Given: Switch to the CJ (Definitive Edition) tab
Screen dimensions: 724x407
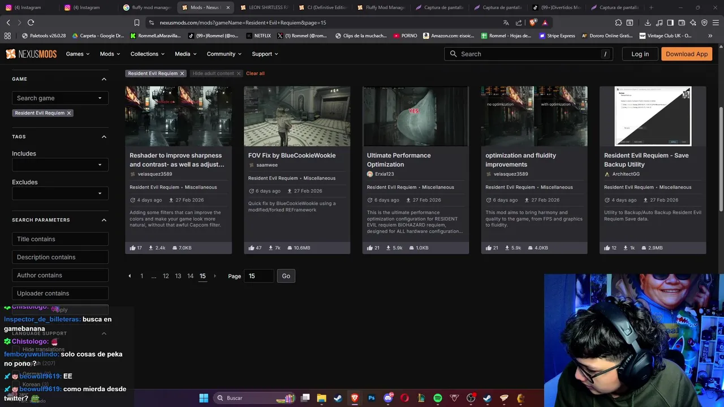Looking at the screenshot, I should (322, 7).
